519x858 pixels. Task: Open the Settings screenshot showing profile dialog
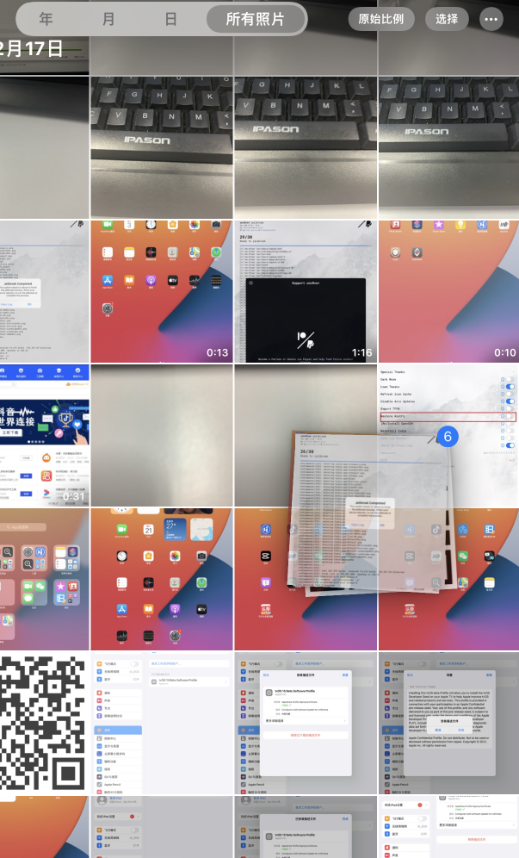pos(305,724)
